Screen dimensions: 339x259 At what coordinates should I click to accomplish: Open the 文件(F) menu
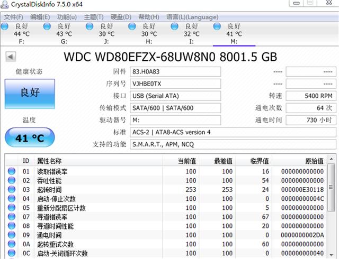[x=13, y=17]
